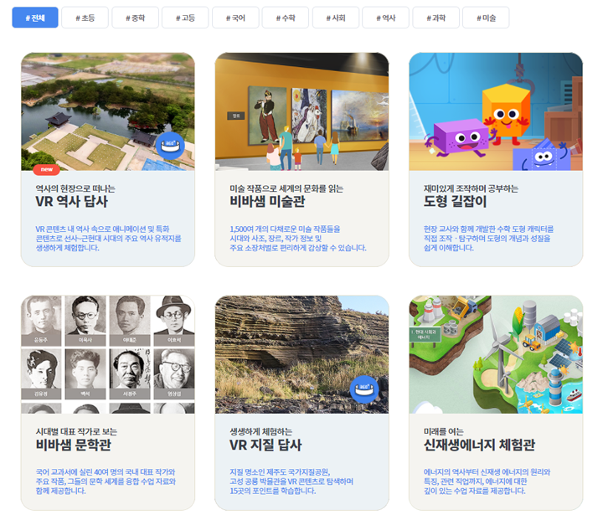Click the 360° VR badge on the VR 역사 답사 card
Screen dimensions: 603x520
click(x=170, y=146)
